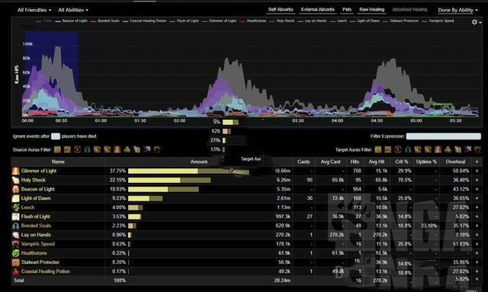Expand the Holy Shock row with its plus button

pos(477,180)
